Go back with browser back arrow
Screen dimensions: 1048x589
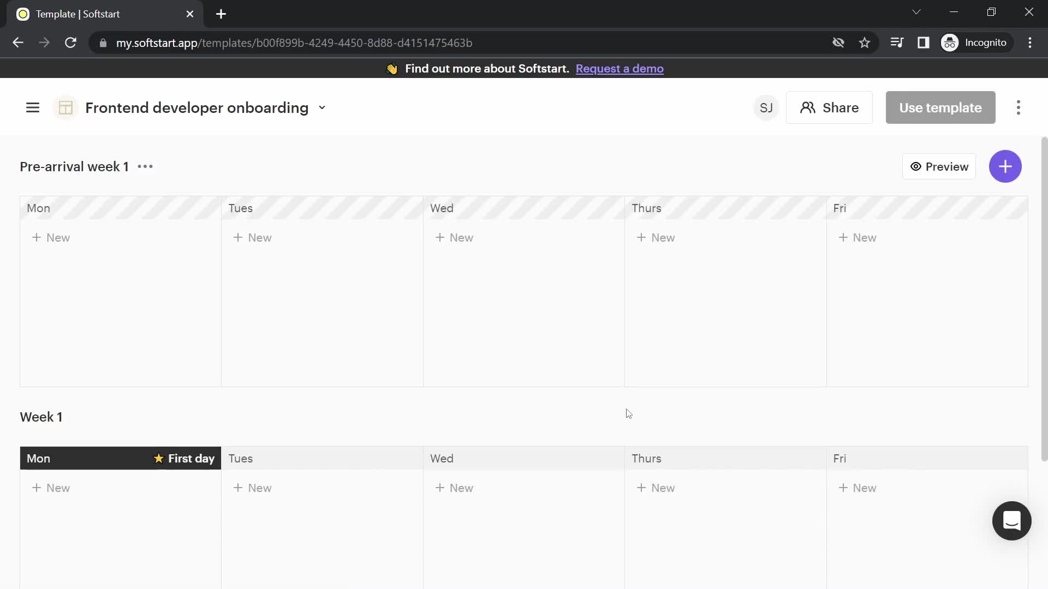tap(18, 43)
